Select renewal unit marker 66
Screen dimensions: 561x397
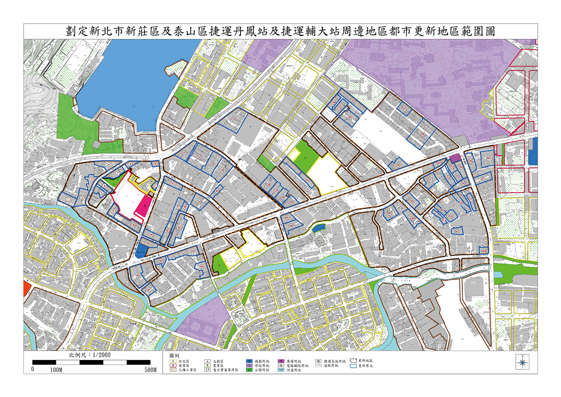pos(488,158)
